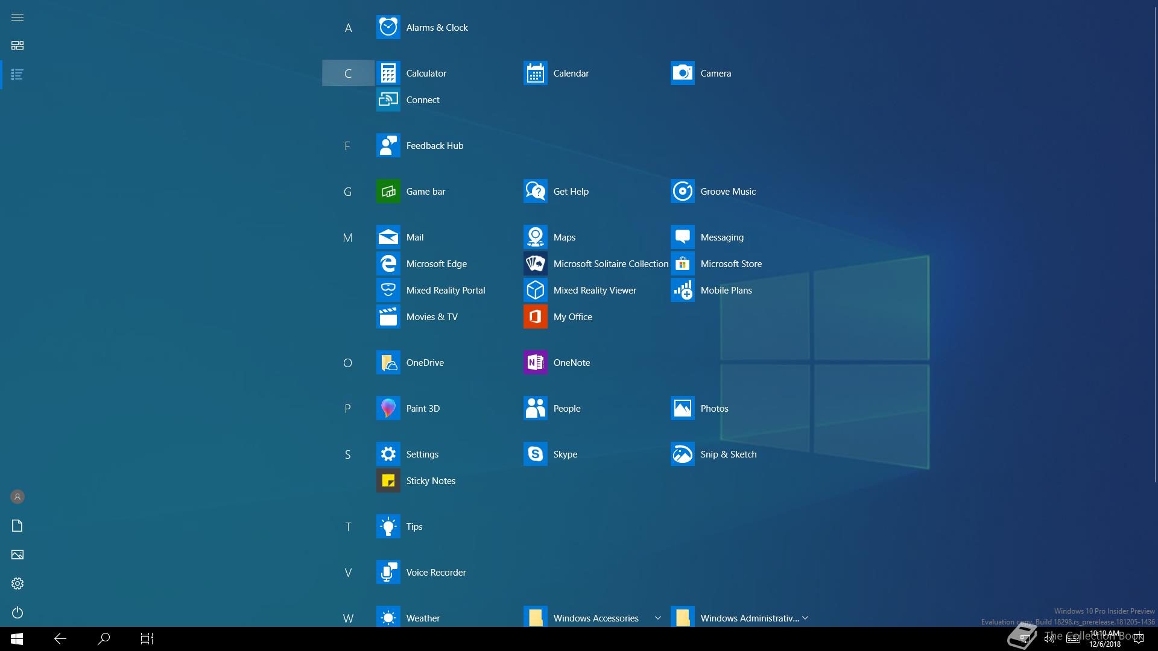1158x651 pixels.
Task: Open Pictures from the sidebar
Action: pos(17,555)
